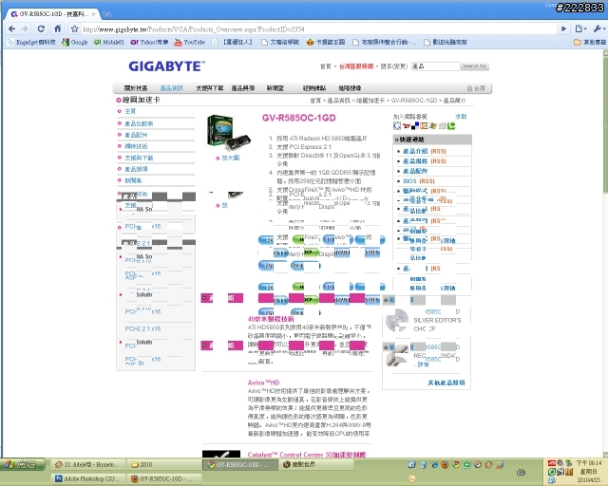This screenshot has height=486, width=608.
Task: Go back using the browser back arrow
Action: point(12,28)
